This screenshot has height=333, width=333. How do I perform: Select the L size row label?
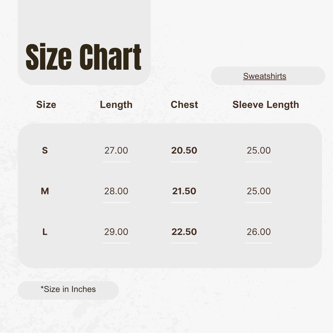click(45, 232)
